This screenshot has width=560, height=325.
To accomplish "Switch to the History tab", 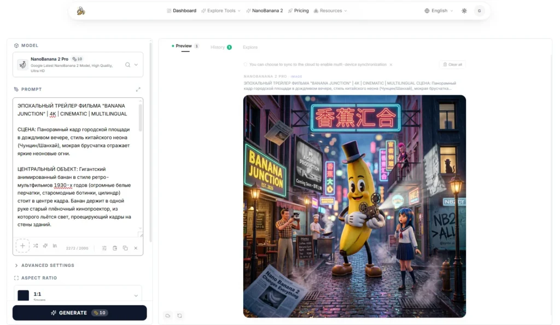I will [217, 47].
